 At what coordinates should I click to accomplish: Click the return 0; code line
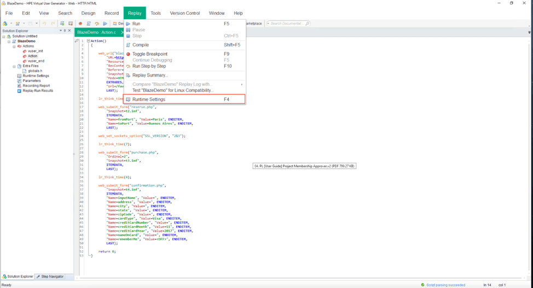click(x=107, y=252)
